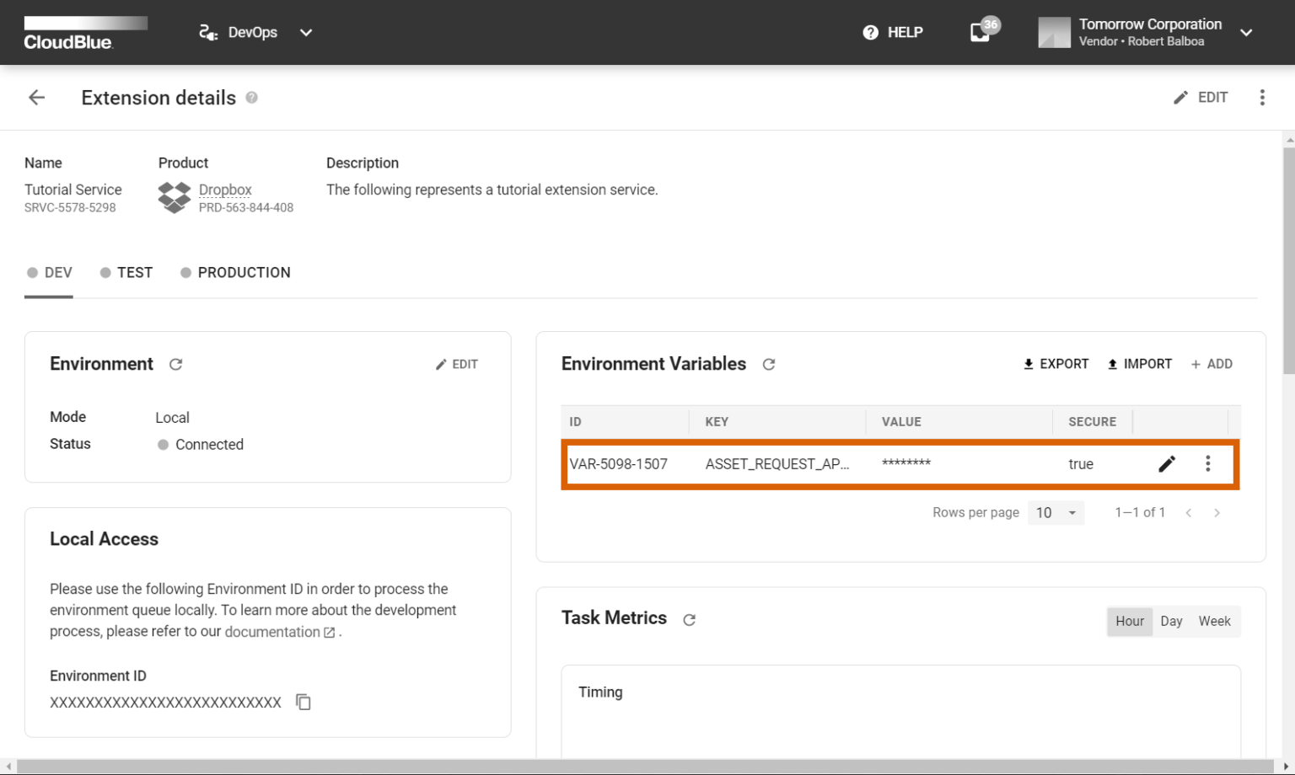Image resolution: width=1295 pixels, height=775 pixels.
Task: Edit variable VAR-5098-1507 with pencil icon
Action: (1167, 464)
